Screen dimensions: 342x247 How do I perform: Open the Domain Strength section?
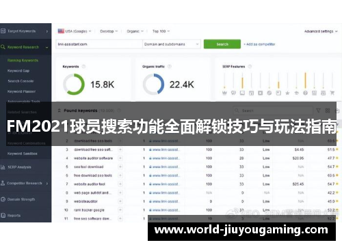coord(21,199)
